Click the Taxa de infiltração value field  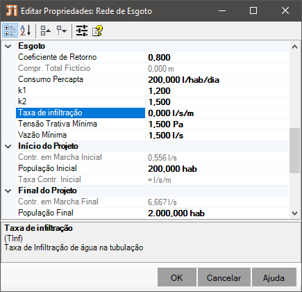(x=217, y=113)
